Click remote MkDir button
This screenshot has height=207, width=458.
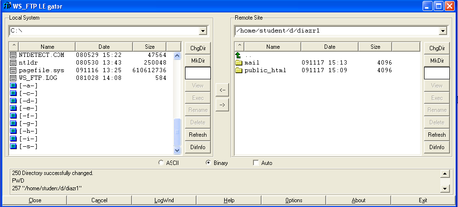pos(437,60)
